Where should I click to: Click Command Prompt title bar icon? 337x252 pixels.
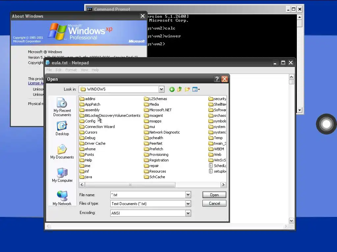[x=90, y=9]
